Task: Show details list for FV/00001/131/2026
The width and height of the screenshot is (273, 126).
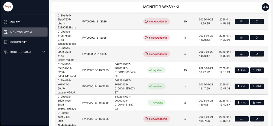Action: [x=242, y=21]
